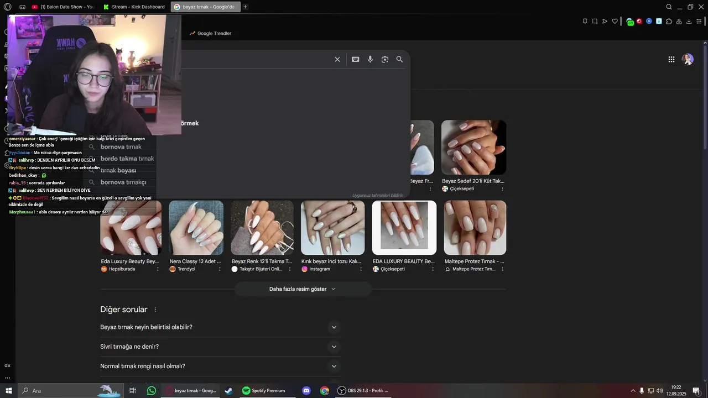Screen dimensions: 708x398
Task: Select the beyaz tırnak Google tab
Action: [x=205, y=7]
